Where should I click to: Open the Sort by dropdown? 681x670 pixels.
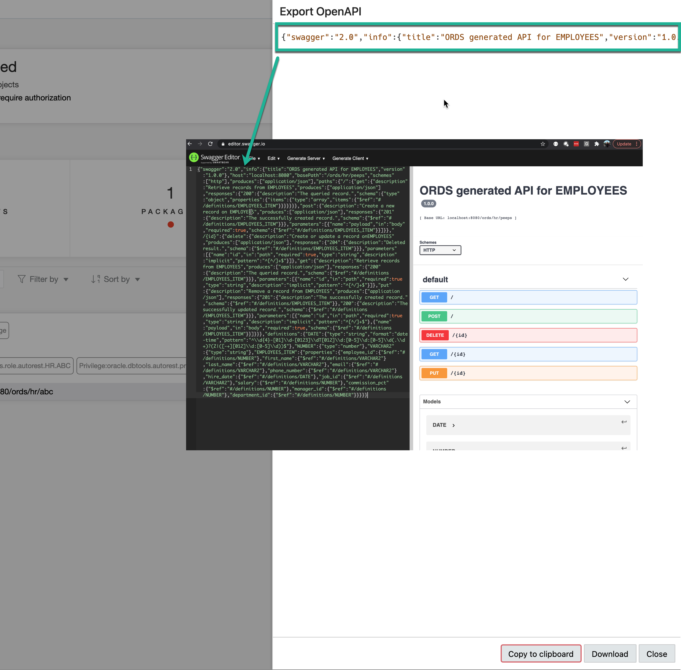coord(116,279)
